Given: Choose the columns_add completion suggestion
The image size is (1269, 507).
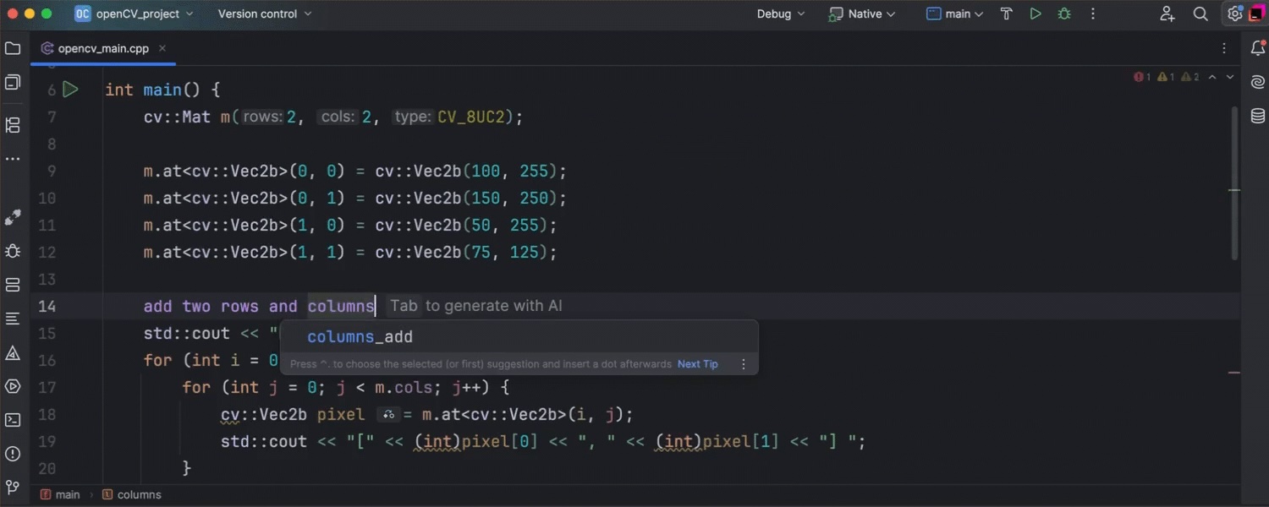Looking at the screenshot, I should (360, 337).
